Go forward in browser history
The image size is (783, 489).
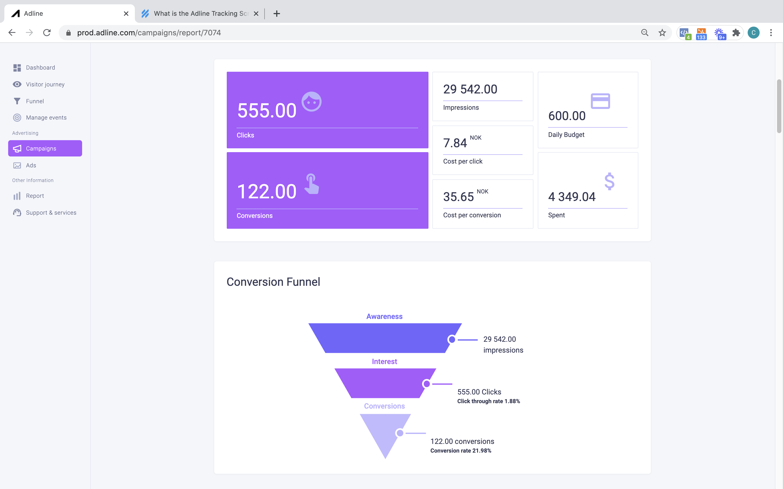pyautogui.click(x=29, y=33)
